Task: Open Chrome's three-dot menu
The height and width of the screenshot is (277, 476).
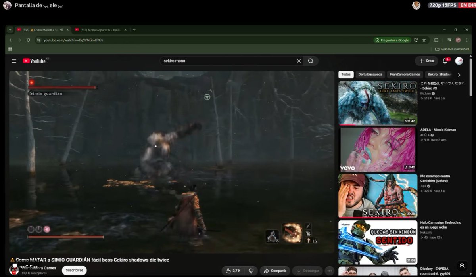Action: [466, 40]
